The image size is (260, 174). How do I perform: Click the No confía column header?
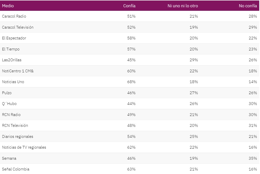(x=248, y=6)
